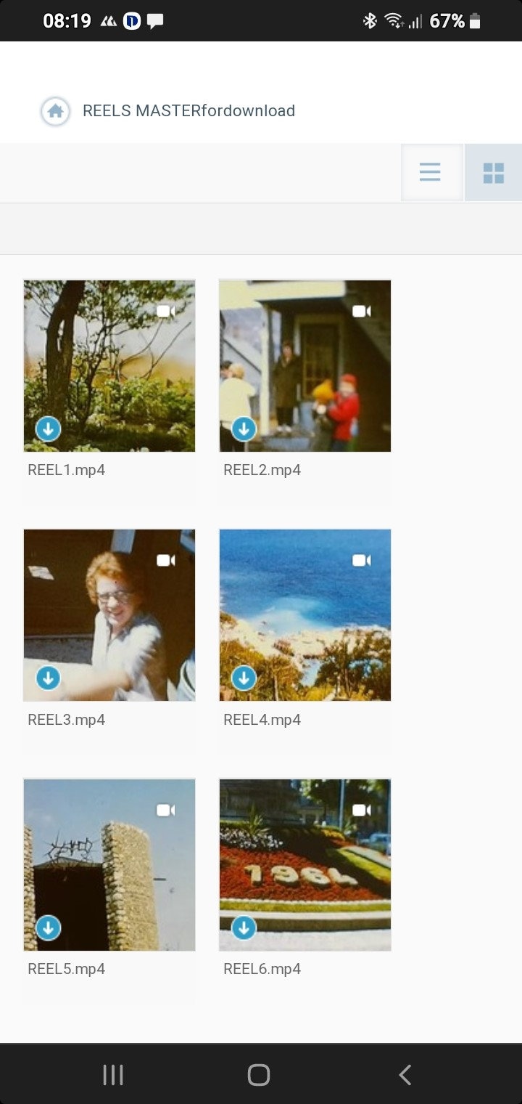Click the REELS MASTERfordownload breadcrumb text
This screenshot has width=522, height=1104.
pyautogui.click(x=188, y=111)
